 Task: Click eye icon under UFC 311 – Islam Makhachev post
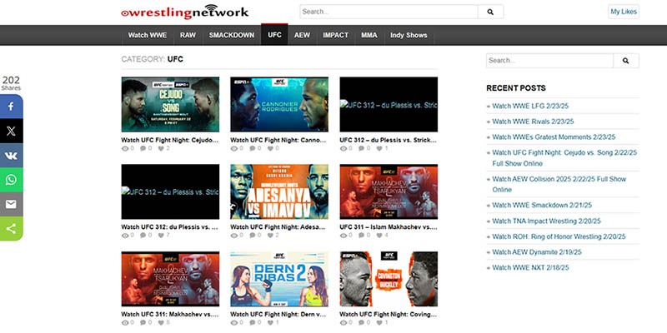tap(344, 236)
